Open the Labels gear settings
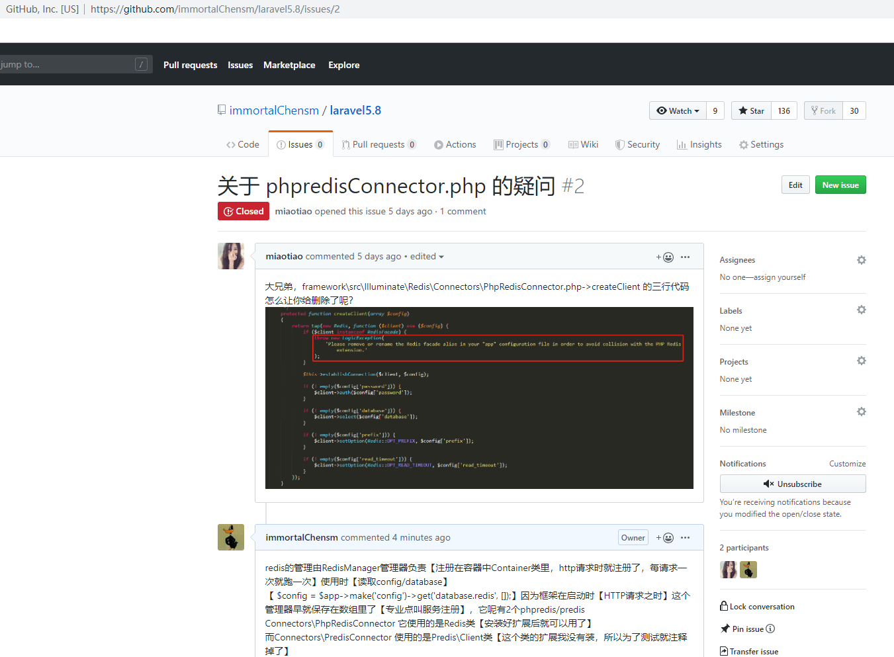The height and width of the screenshot is (657, 894). coord(861,310)
